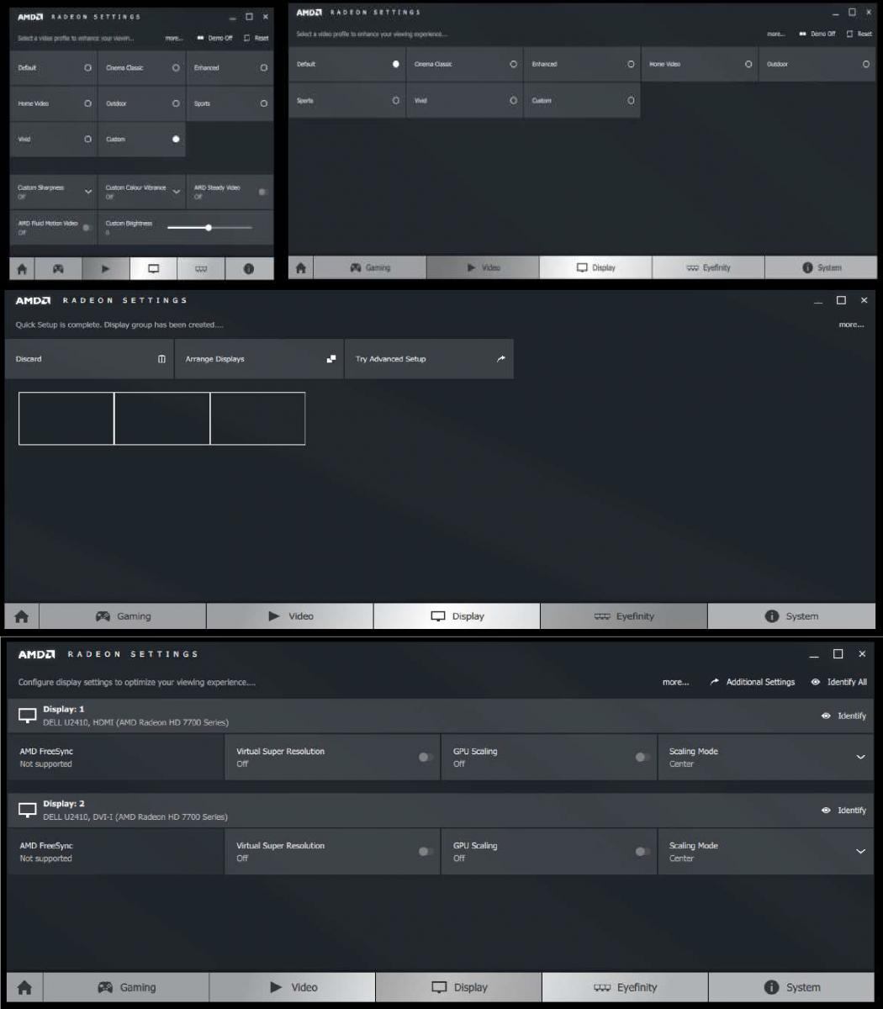883x1009 pixels.
Task: Open System tab in the wide video window
Action: [821, 267]
